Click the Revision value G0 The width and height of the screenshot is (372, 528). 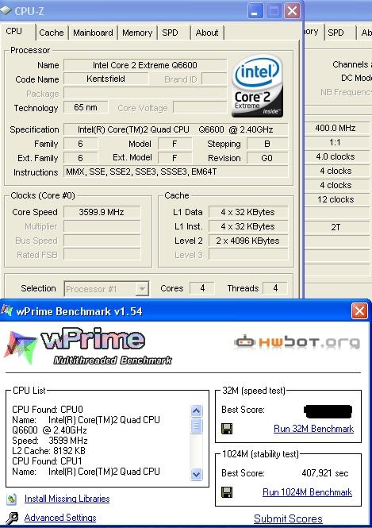click(x=267, y=158)
